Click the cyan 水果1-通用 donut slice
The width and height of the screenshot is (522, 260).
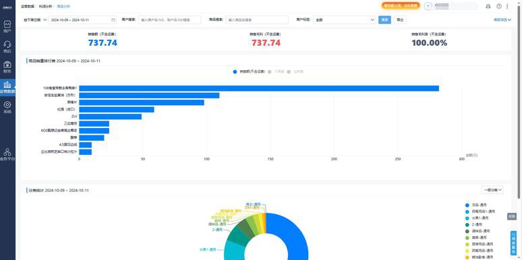tap(235, 250)
